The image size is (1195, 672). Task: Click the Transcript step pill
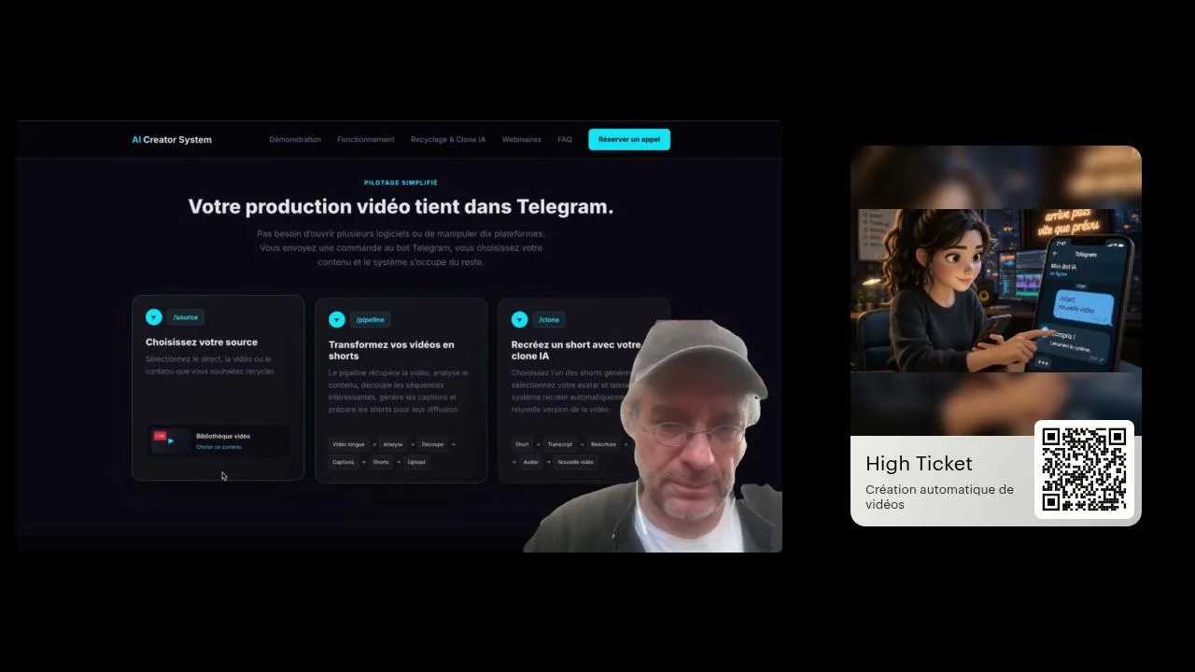pos(560,444)
